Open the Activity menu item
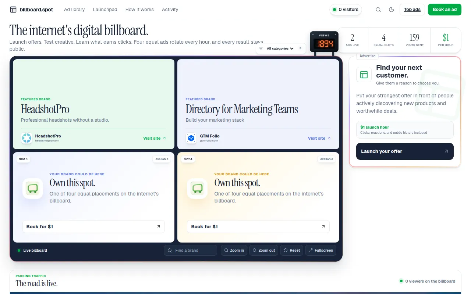This screenshot has width=471, height=294. click(x=170, y=10)
